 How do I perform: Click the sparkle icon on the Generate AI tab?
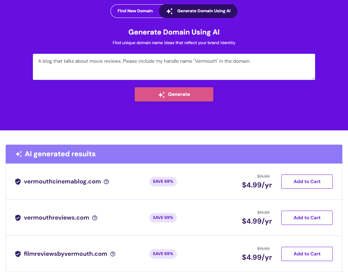[169, 11]
